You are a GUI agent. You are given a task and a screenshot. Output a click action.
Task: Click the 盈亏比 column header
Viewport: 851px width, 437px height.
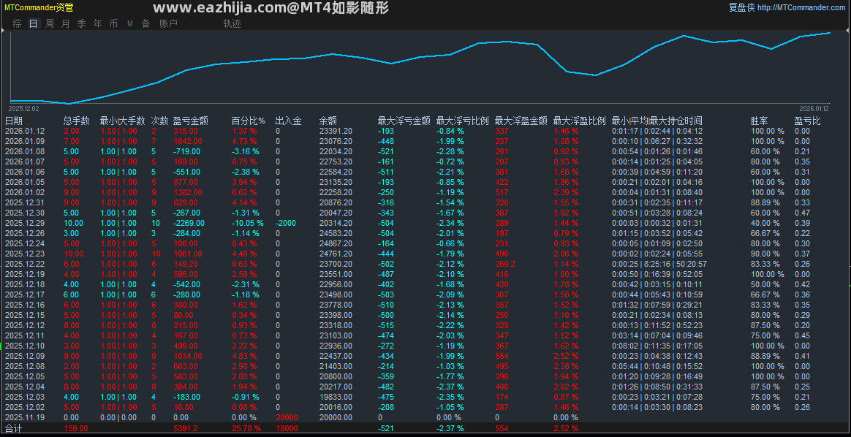[808, 121]
